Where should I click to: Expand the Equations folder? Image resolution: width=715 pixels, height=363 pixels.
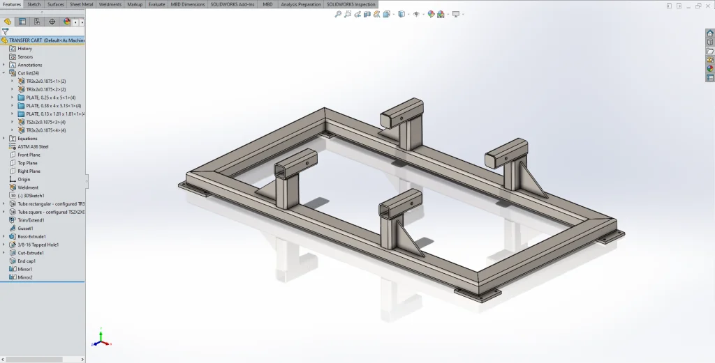[x=3, y=138]
